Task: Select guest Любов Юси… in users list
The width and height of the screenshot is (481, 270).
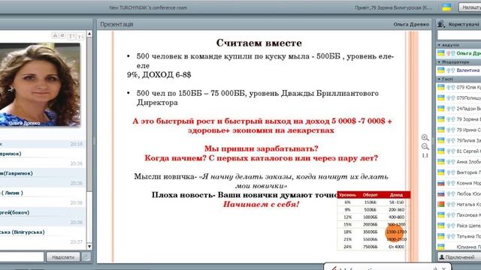Action: pyautogui.click(x=459, y=193)
